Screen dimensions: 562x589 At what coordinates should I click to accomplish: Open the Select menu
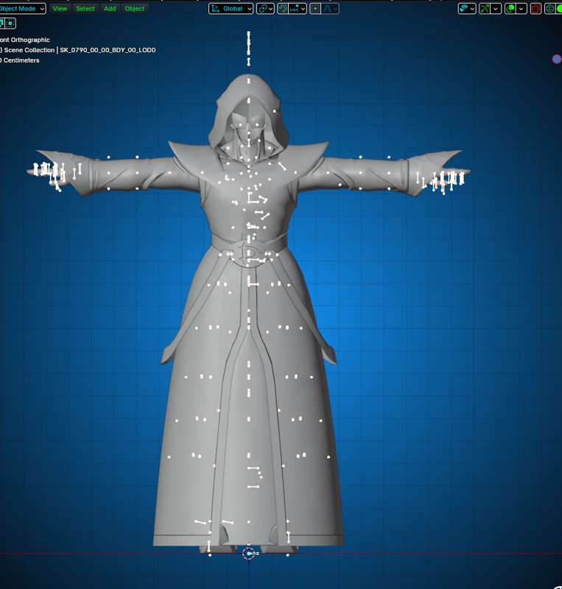[x=85, y=9]
